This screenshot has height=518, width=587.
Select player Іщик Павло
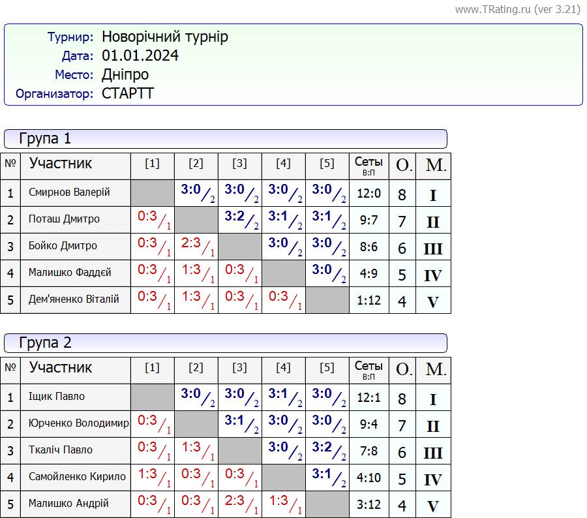[56, 397]
